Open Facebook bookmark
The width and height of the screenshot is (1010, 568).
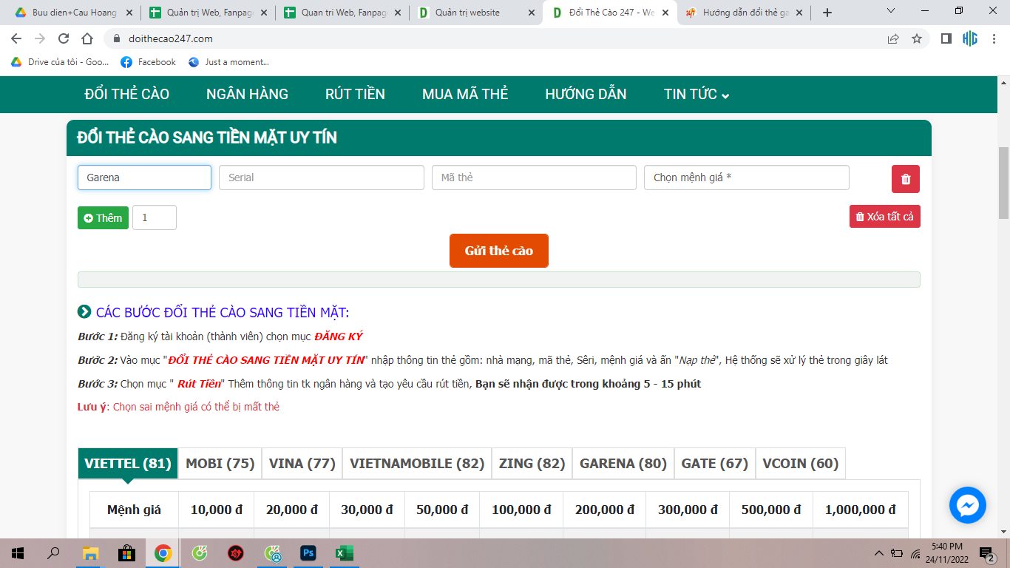click(149, 62)
